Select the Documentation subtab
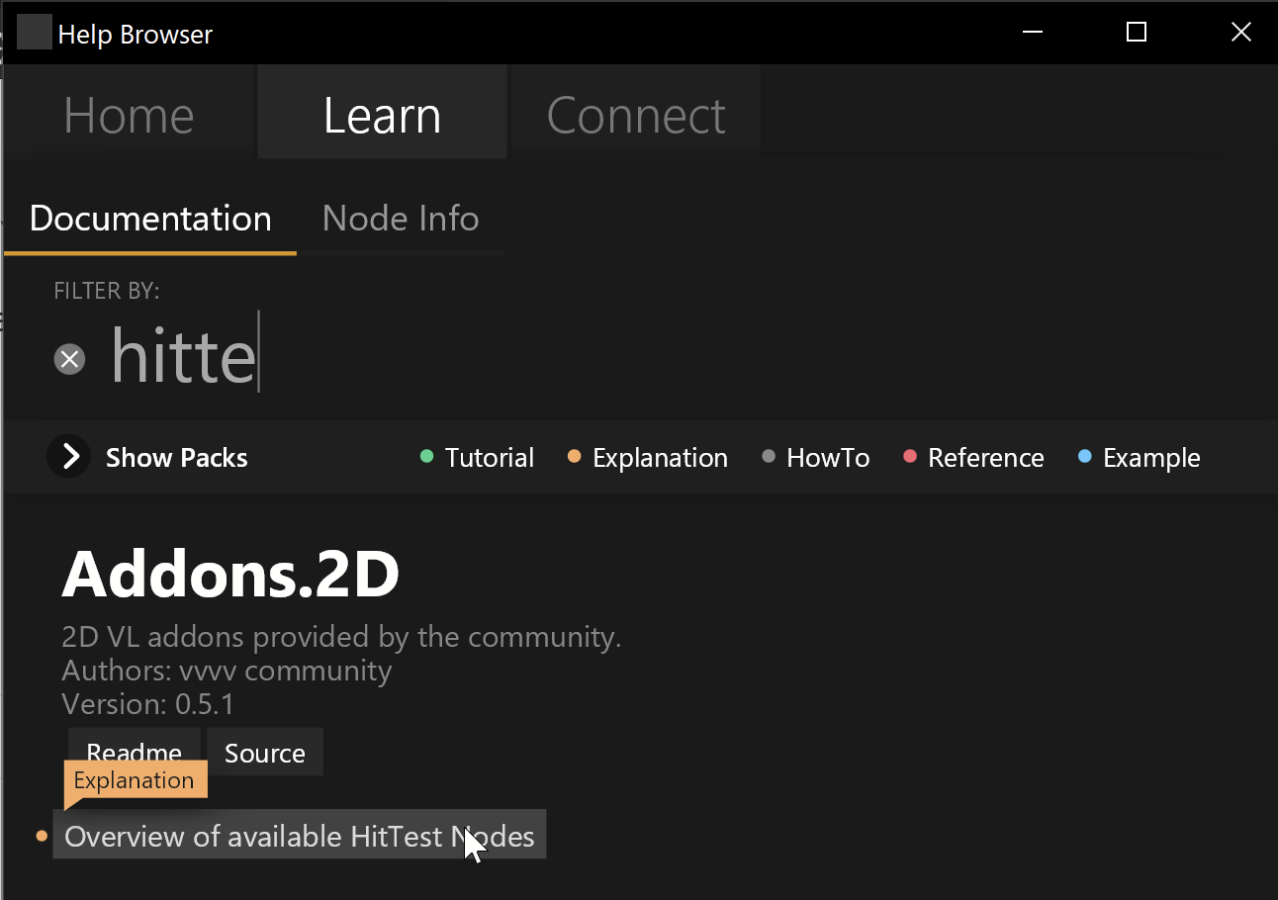The width and height of the screenshot is (1278, 900). coord(150,219)
